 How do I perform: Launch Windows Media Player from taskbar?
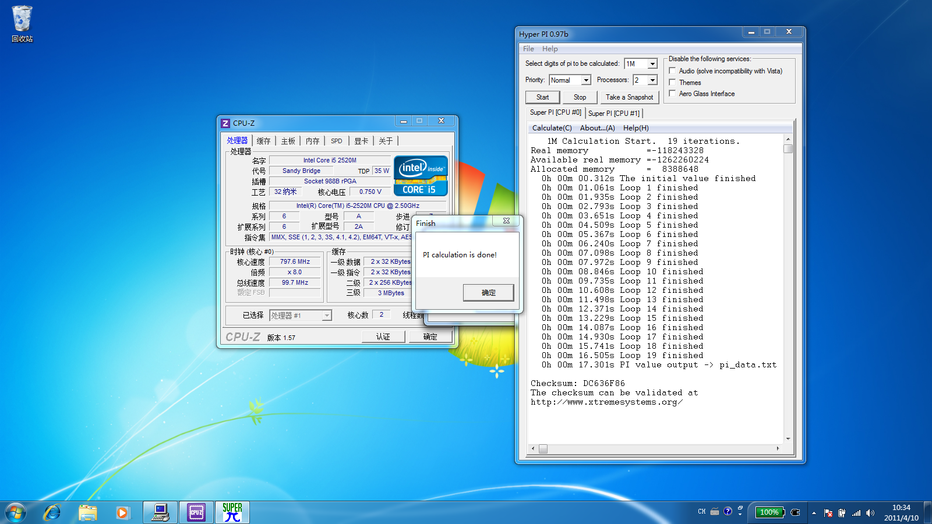[122, 513]
